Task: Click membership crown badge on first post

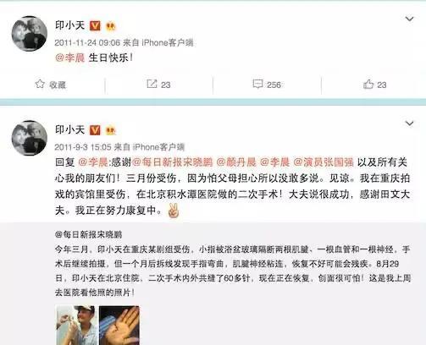Action: point(110,26)
